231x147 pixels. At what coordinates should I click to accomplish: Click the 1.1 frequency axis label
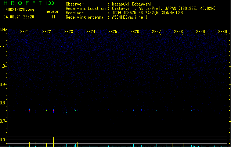(3, 48)
